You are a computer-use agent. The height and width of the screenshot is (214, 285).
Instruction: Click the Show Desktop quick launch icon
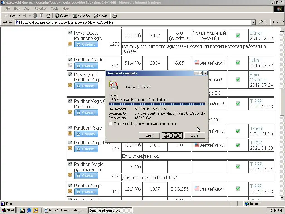[x=22, y=210]
